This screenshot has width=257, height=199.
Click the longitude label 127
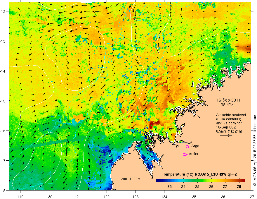tap(251, 197)
